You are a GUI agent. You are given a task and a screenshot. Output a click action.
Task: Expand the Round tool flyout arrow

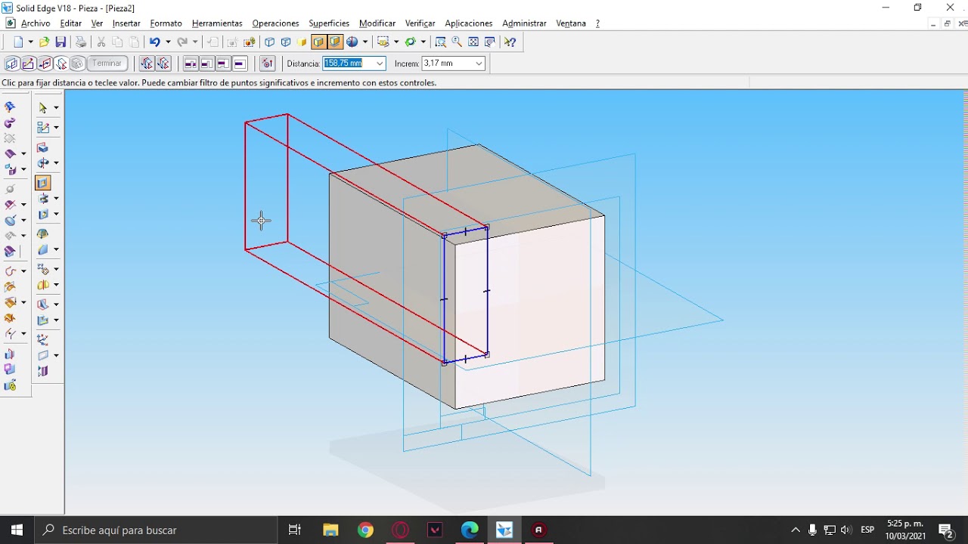point(56,249)
